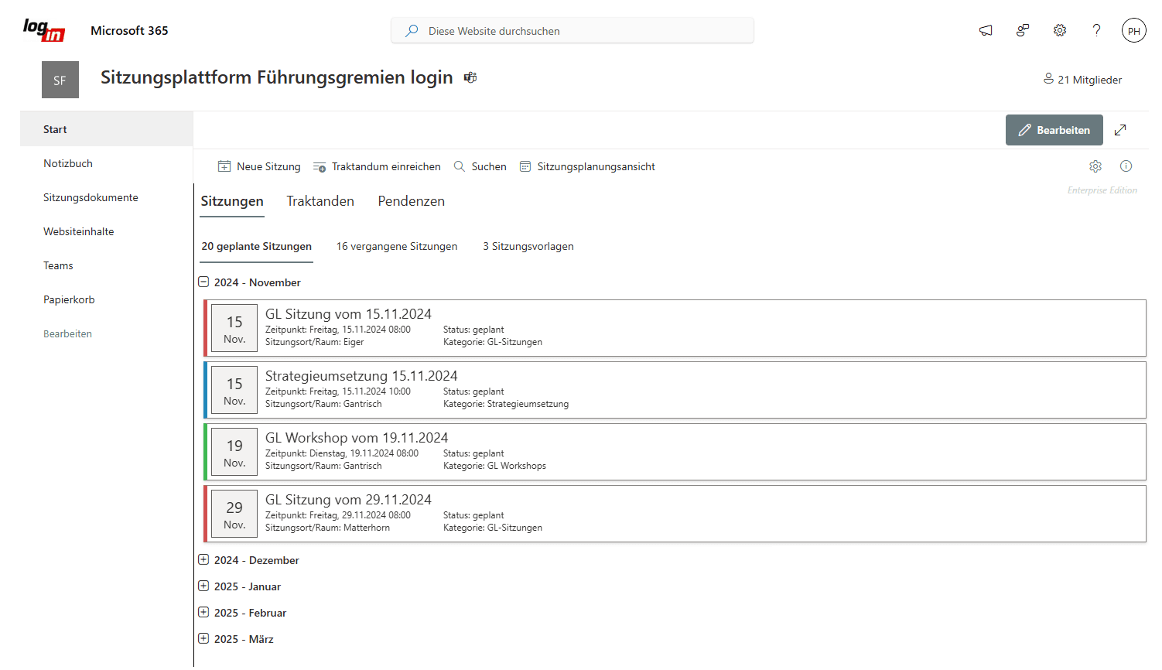Open the Sitzungsplanungsansicht view

pyautogui.click(x=587, y=166)
